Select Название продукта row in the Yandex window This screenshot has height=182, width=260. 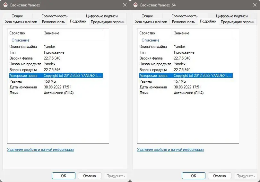[x=56, y=64]
